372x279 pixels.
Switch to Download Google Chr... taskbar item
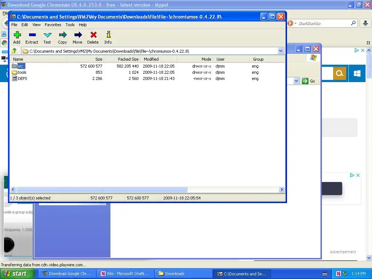67,274
